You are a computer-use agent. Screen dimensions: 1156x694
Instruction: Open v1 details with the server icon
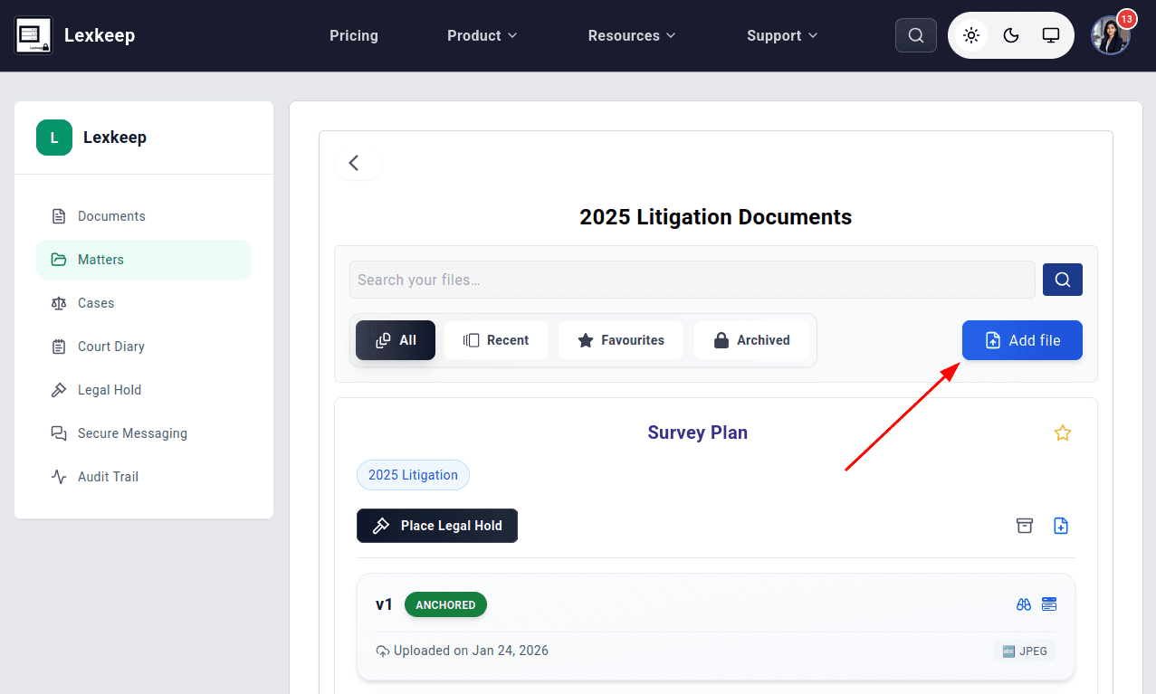pyautogui.click(x=1049, y=604)
